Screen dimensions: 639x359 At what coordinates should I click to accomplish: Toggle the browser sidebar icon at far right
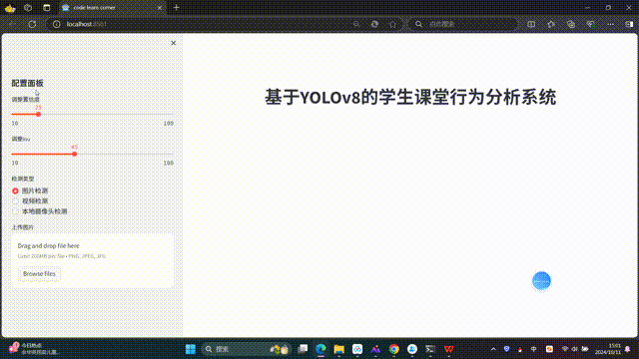tap(629, 24)
